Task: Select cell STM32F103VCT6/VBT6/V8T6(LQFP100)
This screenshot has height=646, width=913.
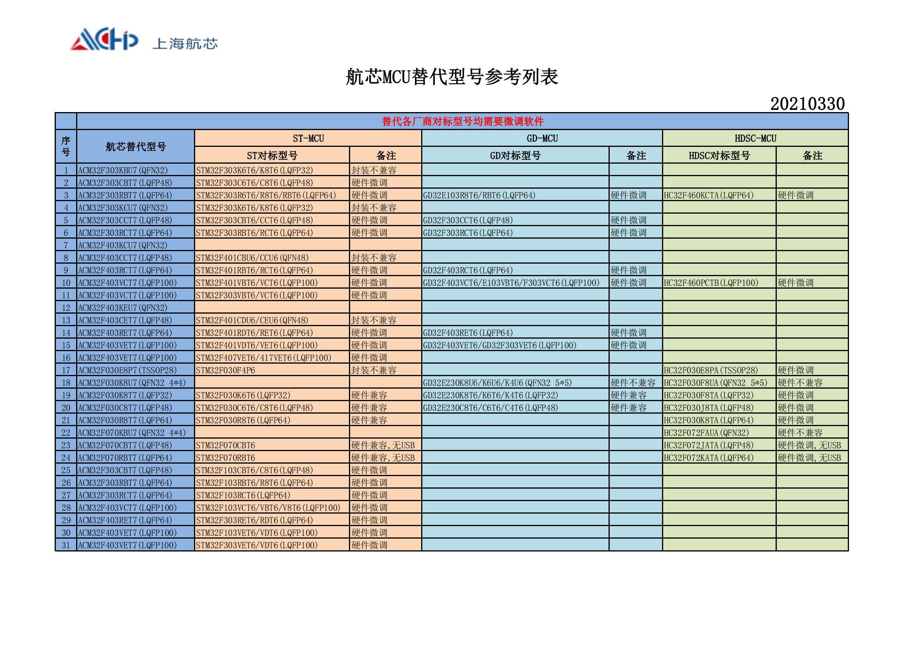Action: coord(272,508)
